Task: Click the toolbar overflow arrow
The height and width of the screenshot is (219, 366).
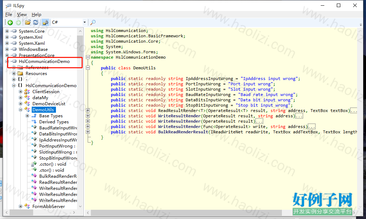Action: (361, 25)
